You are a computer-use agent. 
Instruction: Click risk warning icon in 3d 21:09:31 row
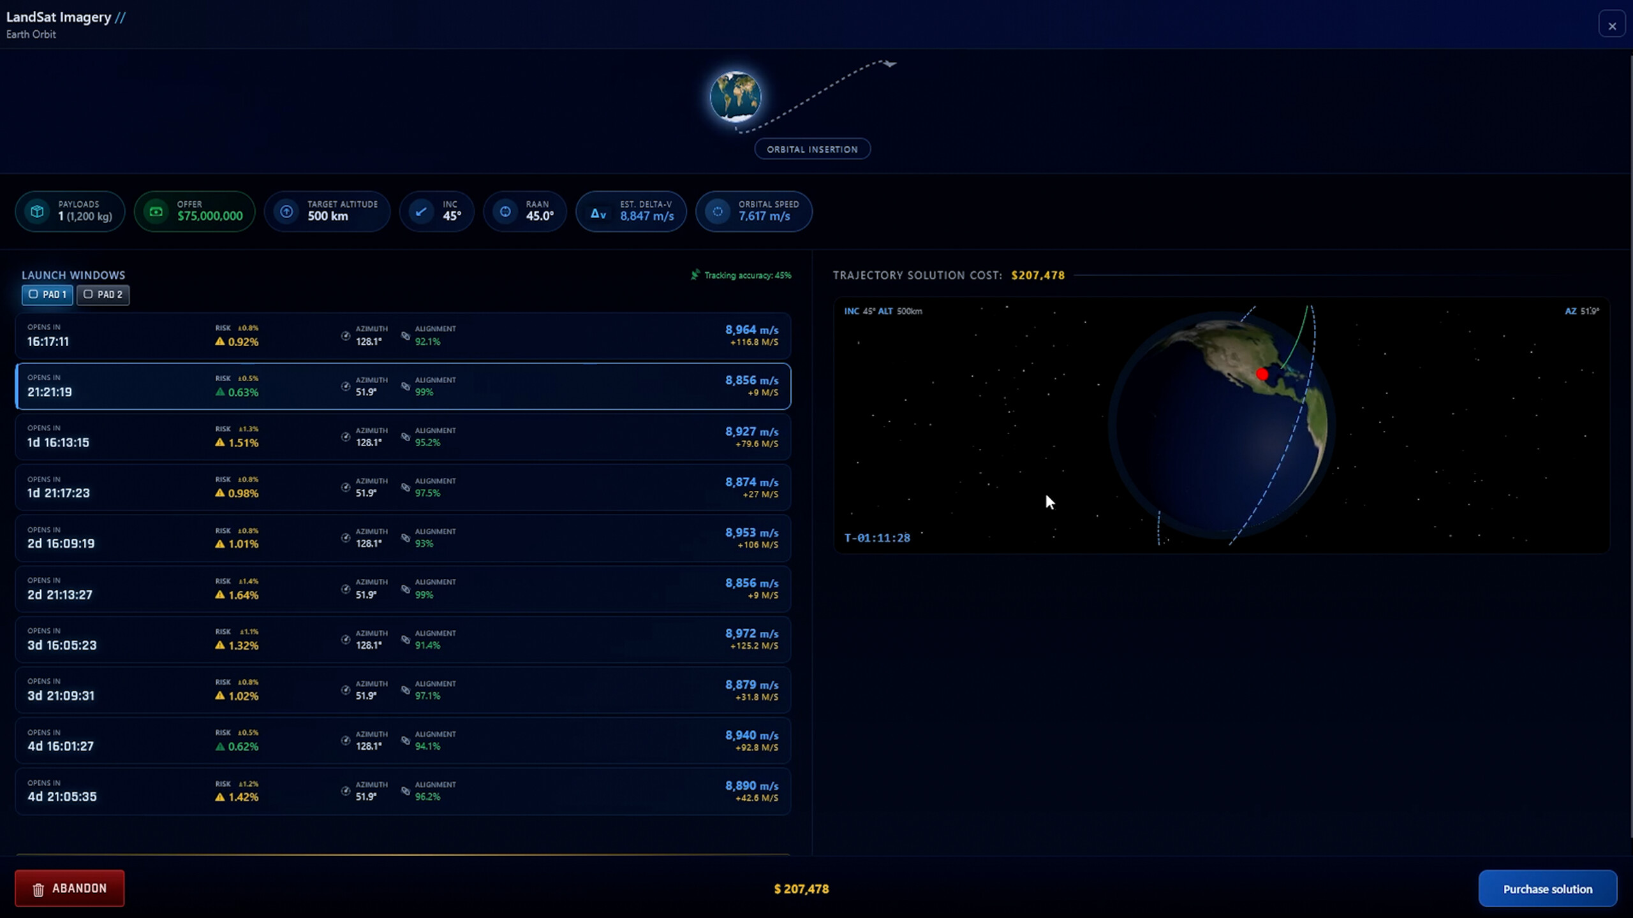[220, 696]
